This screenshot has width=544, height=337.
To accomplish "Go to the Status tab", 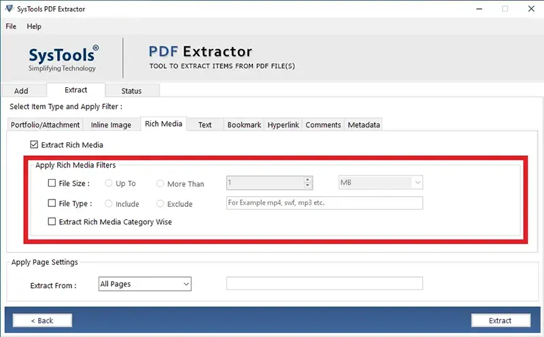I will 132,91.
